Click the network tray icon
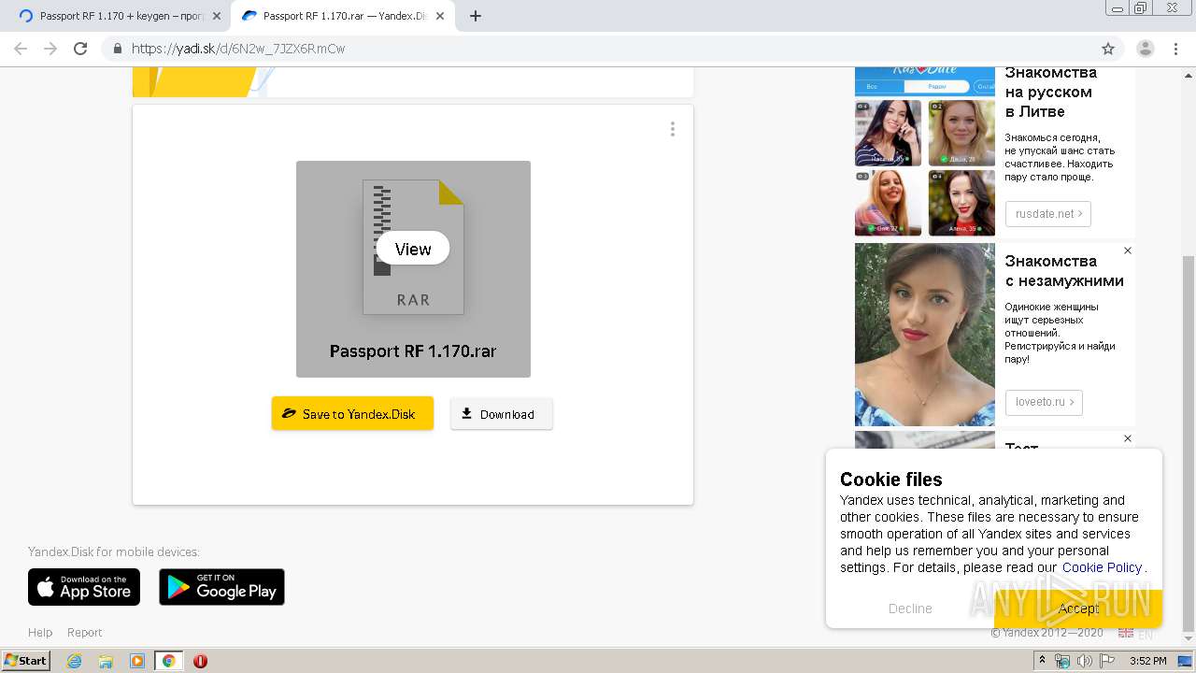The image size is (1196, 673). click(1062, 661)
